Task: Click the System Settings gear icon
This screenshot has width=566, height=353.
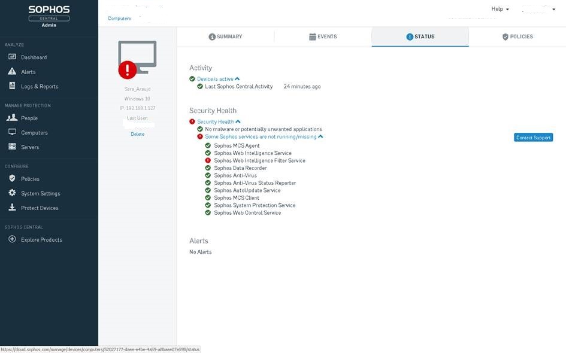Action: pos(12,193)
